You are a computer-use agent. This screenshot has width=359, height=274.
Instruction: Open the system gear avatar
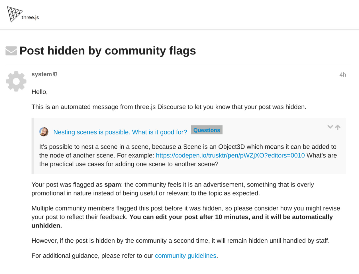tap(16, 81)
